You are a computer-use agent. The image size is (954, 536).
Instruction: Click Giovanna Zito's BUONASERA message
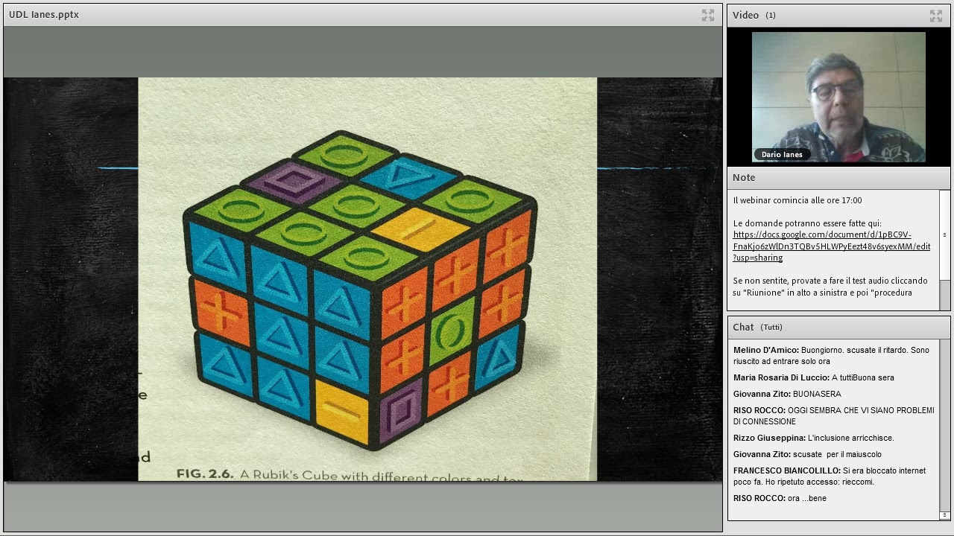[x=787, y=394]
